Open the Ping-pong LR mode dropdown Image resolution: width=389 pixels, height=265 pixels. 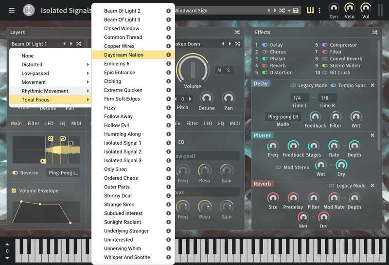(x=283, y=116)
